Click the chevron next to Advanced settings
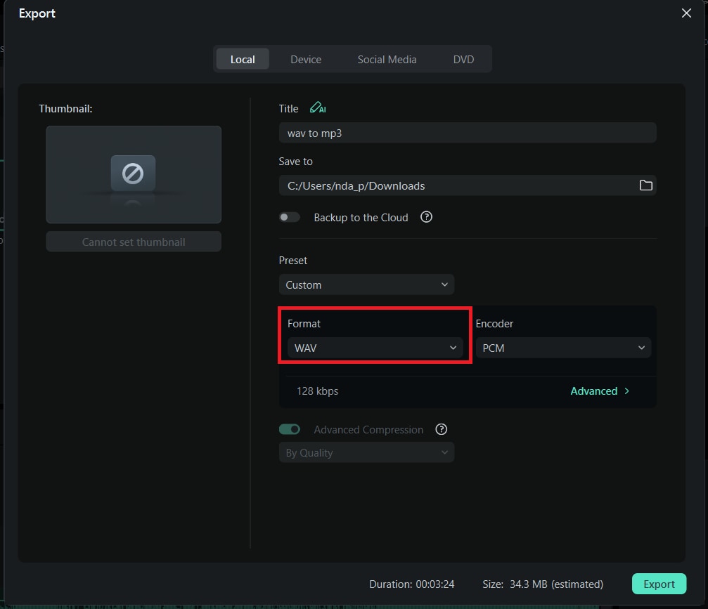Viewport: 708px width, 609px height. click(x=626, y=391)
